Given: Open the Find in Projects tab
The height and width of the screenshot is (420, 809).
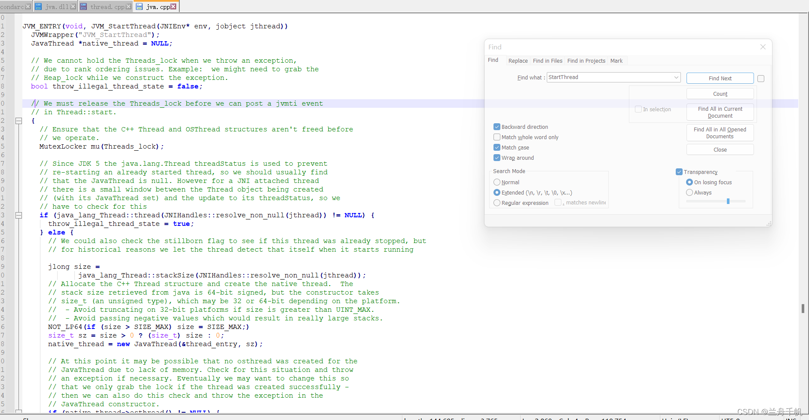Looking at the screenshot, I should point(586,61).
